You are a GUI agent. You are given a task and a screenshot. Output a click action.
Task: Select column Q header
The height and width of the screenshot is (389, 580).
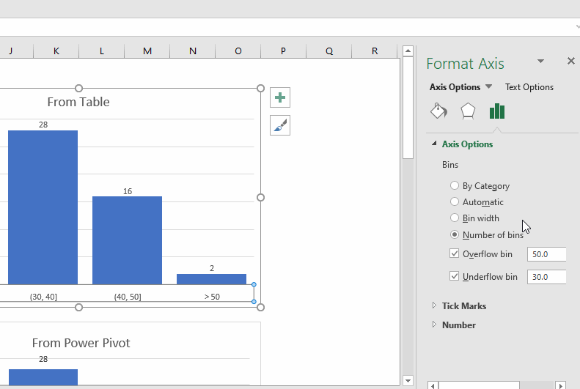pyautogui.click(x=328, y=51)
